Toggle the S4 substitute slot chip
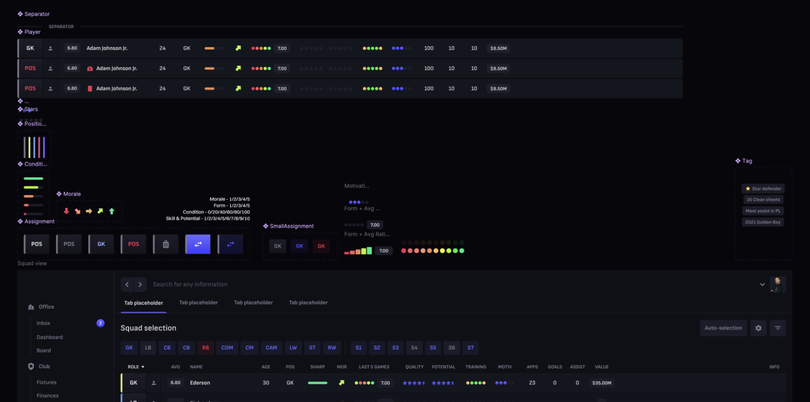 pyautogui.click(x=414, y=348)
